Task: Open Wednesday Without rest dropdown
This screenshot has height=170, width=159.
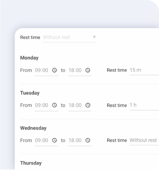Action: click(144, 140)
